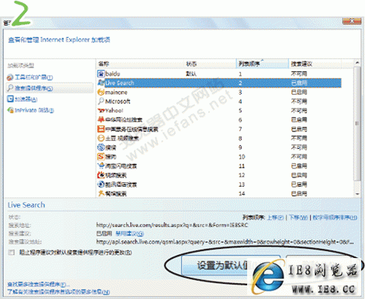This screenshot has height=299, width=365.
Task: Click the 搜搜 blue S icon
Action: click(101, 147)
